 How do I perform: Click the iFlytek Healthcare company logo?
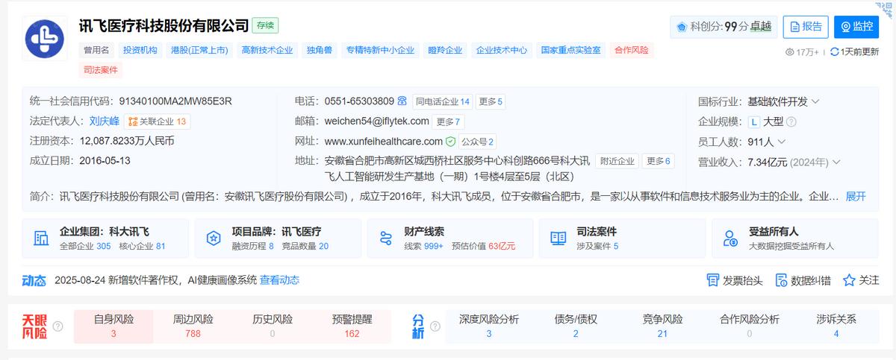[45, 39]
